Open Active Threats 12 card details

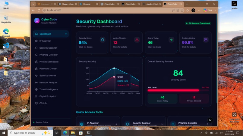pyautogui.click(x=126, y=43)
